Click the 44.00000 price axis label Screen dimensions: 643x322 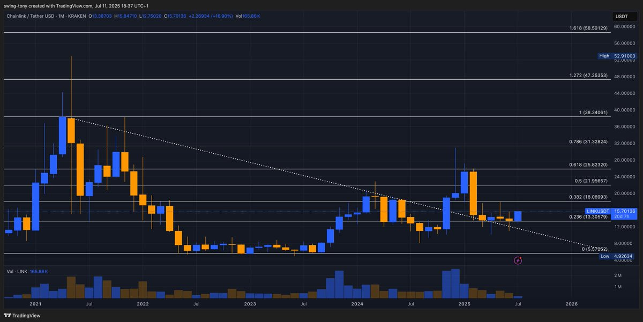[x=624, y=93]
